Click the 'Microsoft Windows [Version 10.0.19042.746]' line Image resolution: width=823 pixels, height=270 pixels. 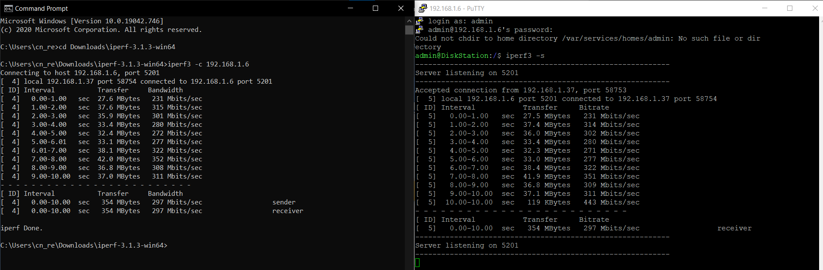[x=82, y=21]
